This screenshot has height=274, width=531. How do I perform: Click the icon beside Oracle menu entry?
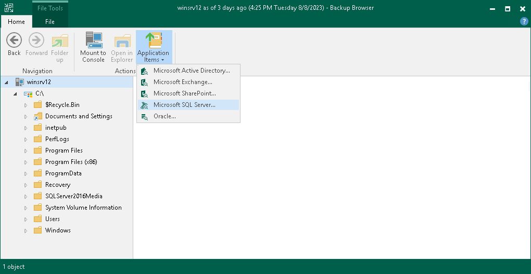pyautogui.click(x=145, y=117)
